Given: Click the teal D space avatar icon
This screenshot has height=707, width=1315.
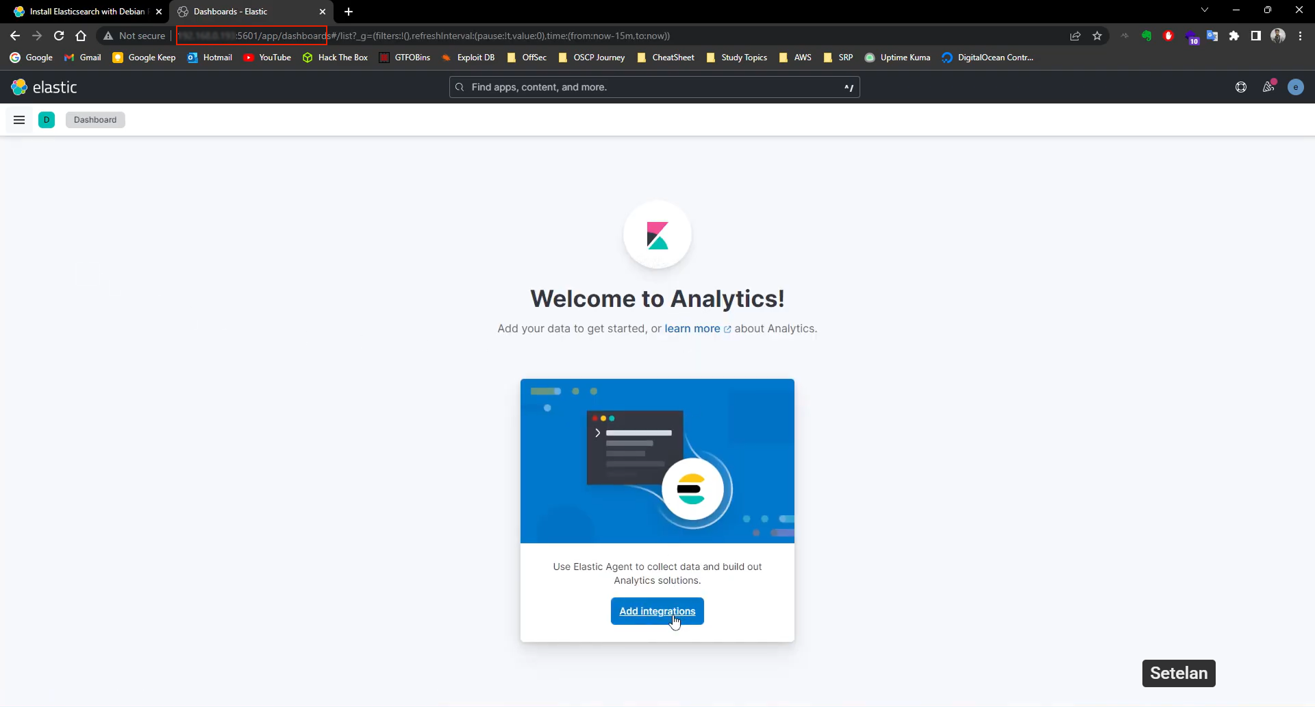Looking at the screenshot, I should tap(46, 120).
